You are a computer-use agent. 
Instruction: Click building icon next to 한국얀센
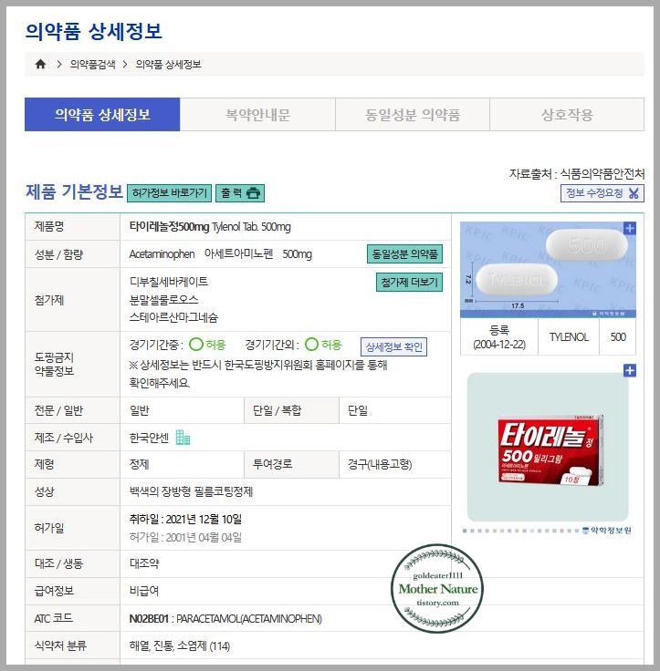(183, 438)
